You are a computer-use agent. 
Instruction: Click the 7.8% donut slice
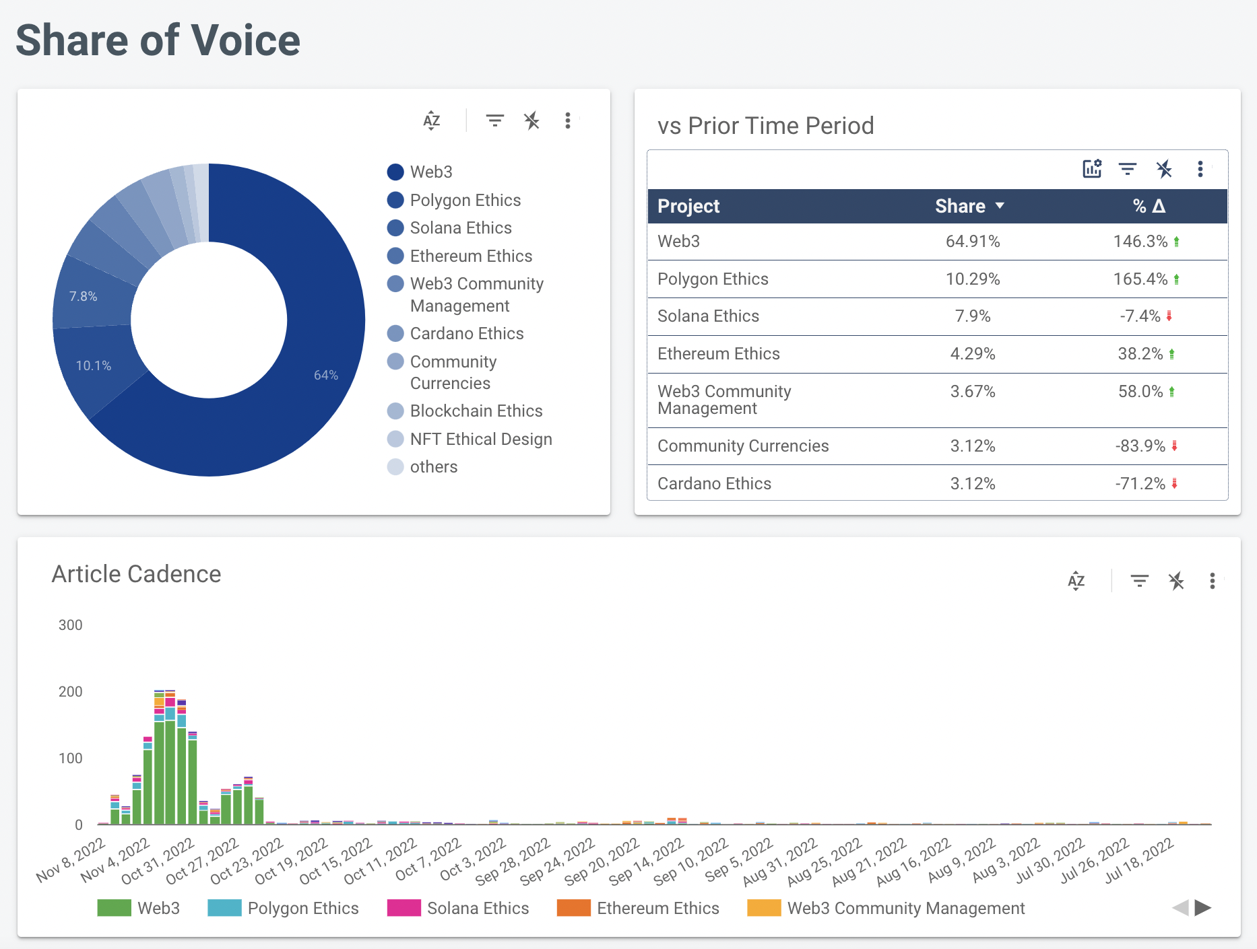coord(84,296)
